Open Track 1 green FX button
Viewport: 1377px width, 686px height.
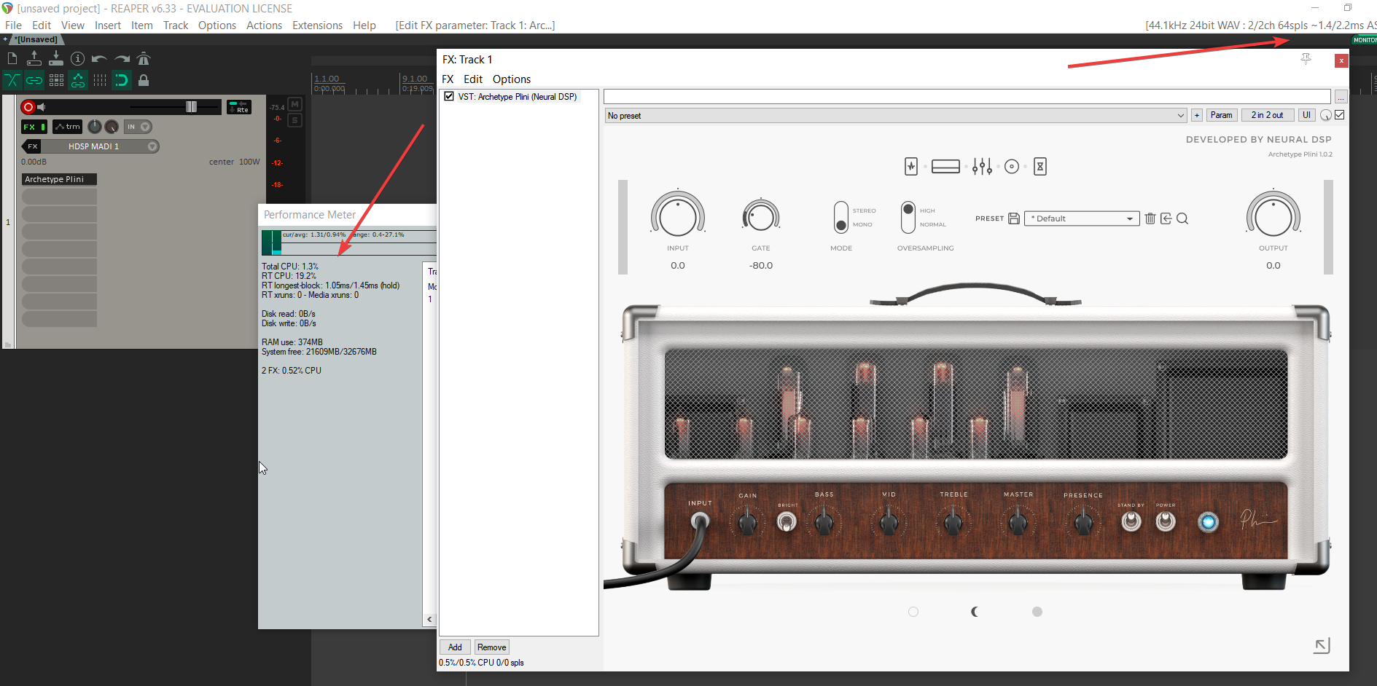(34, 127)
